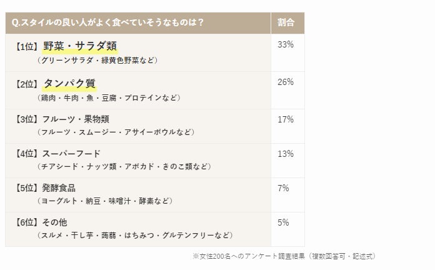The height and width of the screenshot is (270, 435).
Task: Click the グリーンサラダ・緑黄色野菜など description text
Action: click(x=97, y=60)
